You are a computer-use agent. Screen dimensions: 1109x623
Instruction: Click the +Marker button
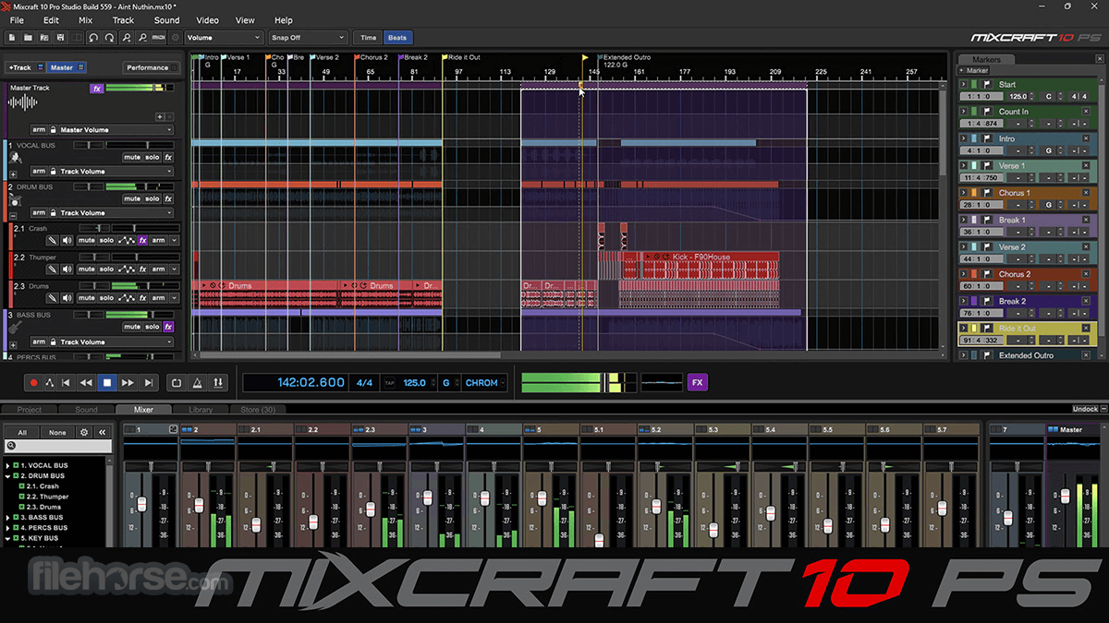[x=973, y=70]
